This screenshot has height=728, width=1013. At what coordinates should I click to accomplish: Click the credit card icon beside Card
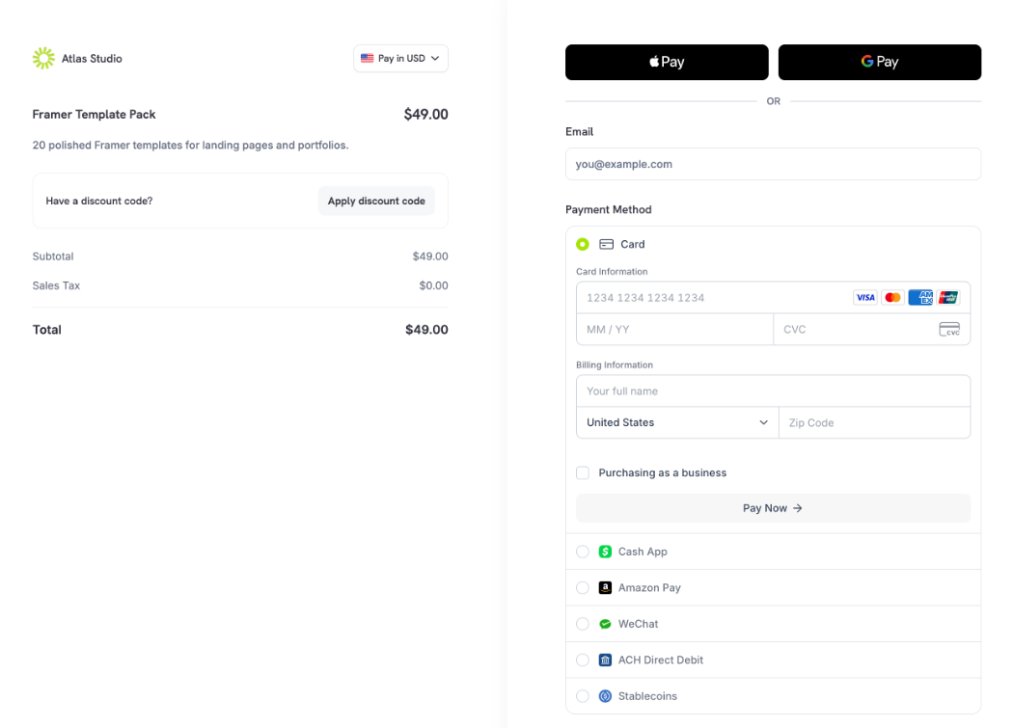click(x=606, y=244)
